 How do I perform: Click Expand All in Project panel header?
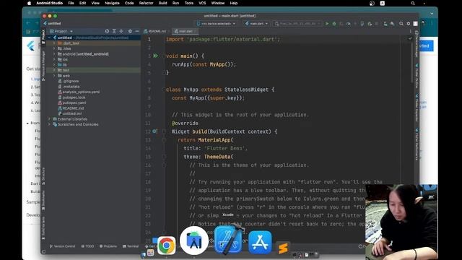(x=114, y=31)
